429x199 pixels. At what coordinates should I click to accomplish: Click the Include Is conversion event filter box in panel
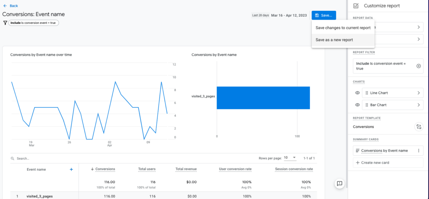pyautogui.click(x=388, y=66)
